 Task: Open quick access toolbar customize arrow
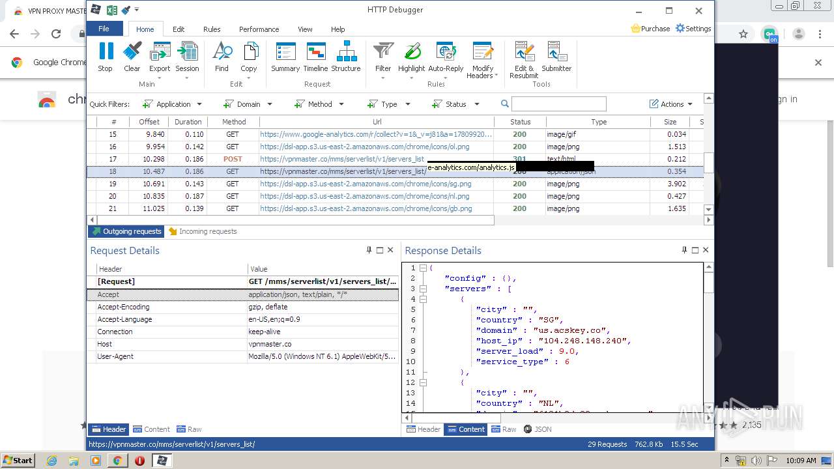pyautogui.click(x=137, y=10)
